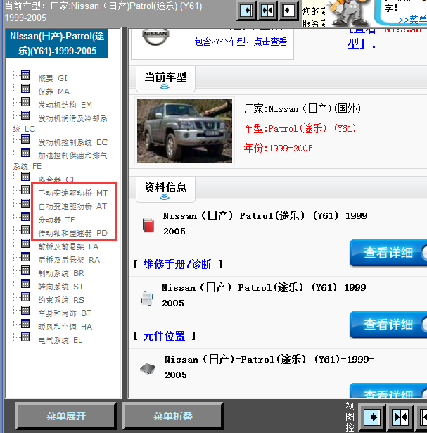Select 分动器 TF entry
This screenshot has height=433, width=427.
(x=56, y=220)
